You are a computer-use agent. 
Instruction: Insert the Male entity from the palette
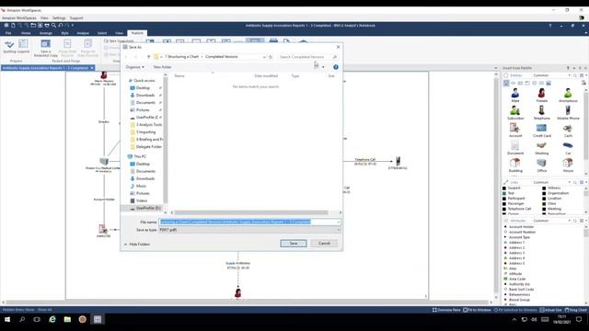pyautogui.click(x=515, y=95)
